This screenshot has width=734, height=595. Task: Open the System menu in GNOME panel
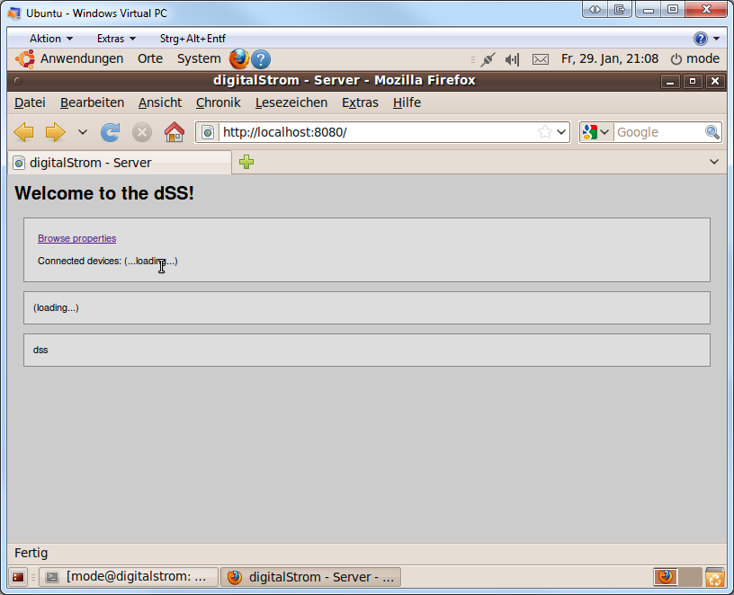point(199,59)
